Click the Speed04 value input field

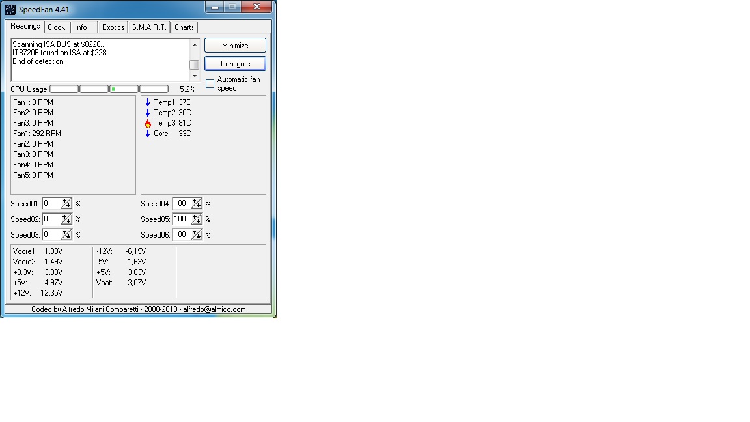182,203
